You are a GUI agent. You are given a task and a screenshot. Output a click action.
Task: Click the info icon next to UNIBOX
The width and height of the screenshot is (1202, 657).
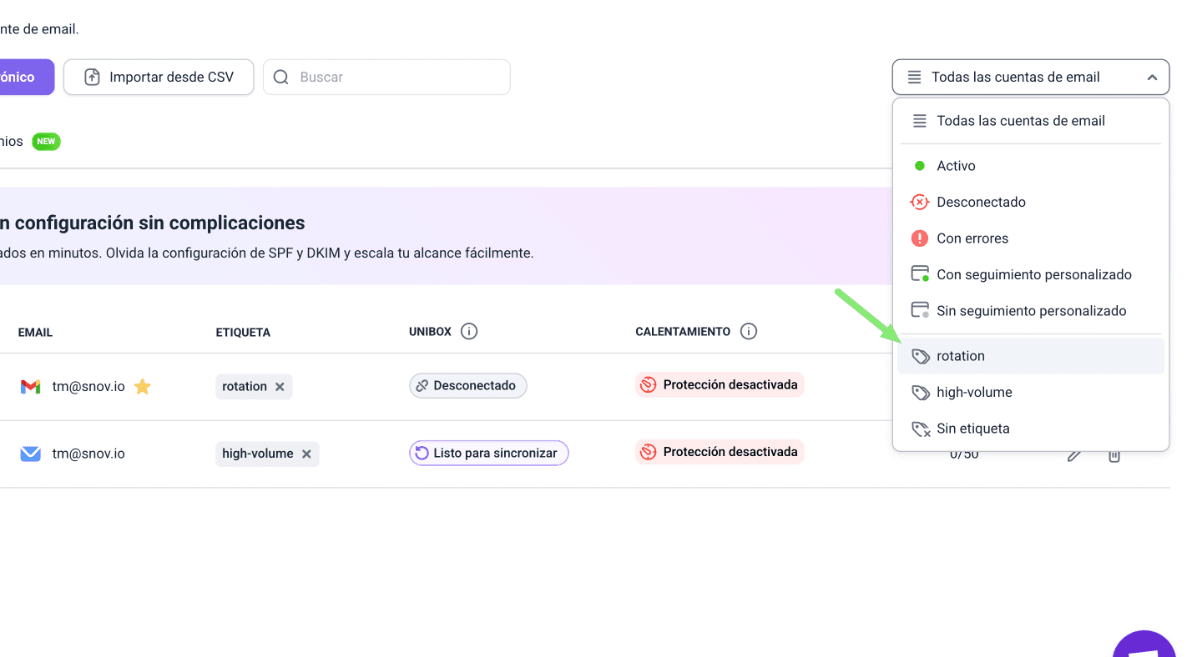point(469,332)
